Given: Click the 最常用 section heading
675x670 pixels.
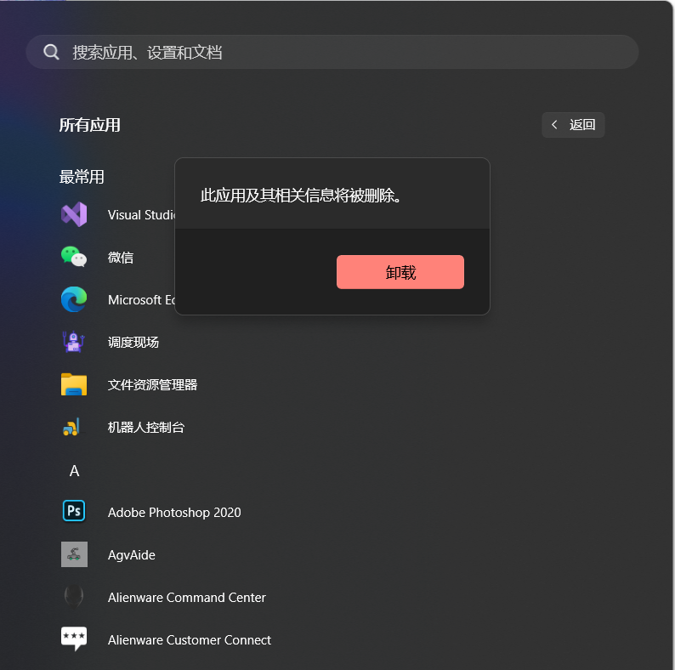Looking at the screenshot, I should pyautogui.click(x=82, y=177).
